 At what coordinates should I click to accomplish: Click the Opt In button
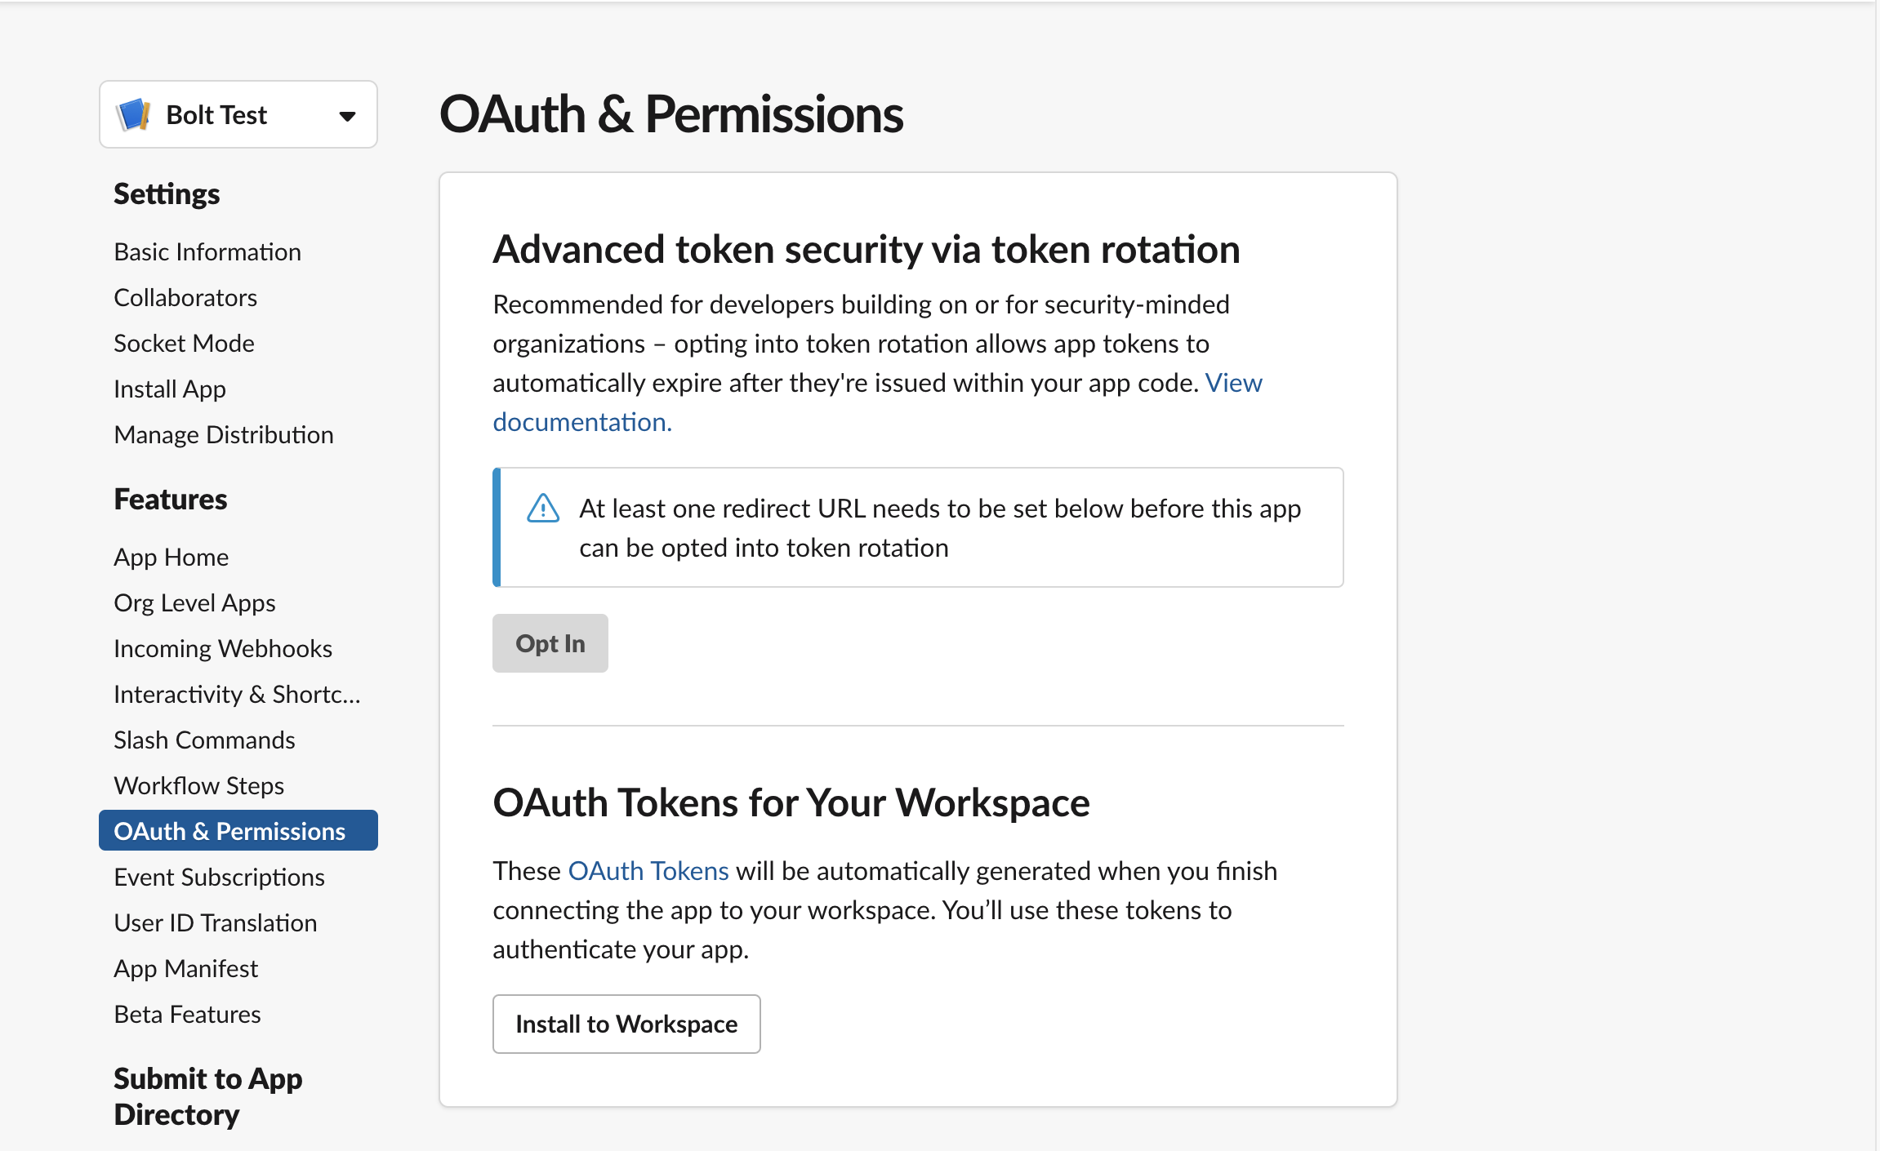pyautogui.click(x=550, y=642)
